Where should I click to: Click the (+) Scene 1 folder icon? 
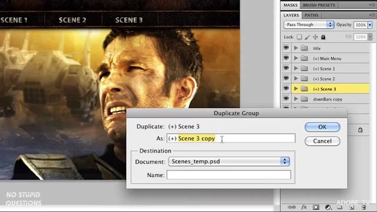305,68
